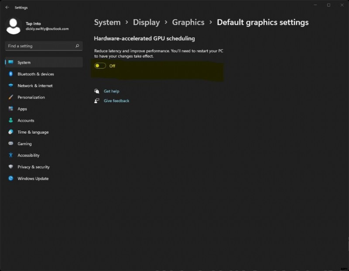Click the Tap Into account name
349x271 pixels.
coord(33,24)
